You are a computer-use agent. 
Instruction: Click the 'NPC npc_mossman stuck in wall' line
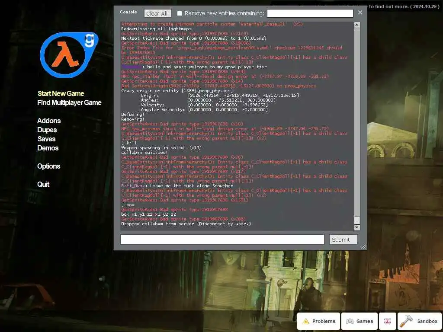click(x=225, y=129)
